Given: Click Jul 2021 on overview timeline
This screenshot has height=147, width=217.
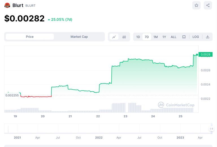Looking at the screenshot, I should (x=58, y=138).
